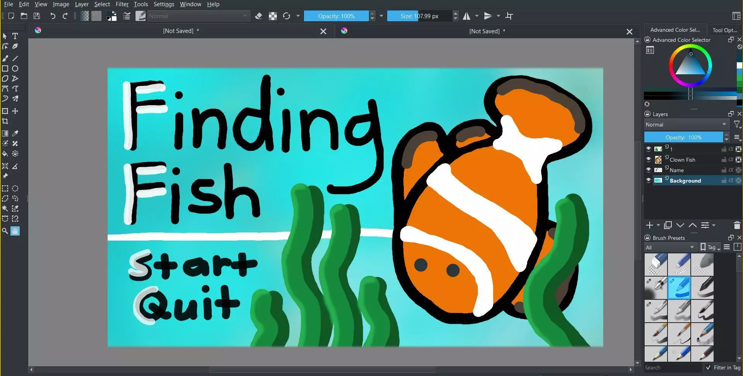Image resolution: width=743 pixels, height=376 pixels.
Task: Switch to the Tool Options tab
Action: (724, 29)
